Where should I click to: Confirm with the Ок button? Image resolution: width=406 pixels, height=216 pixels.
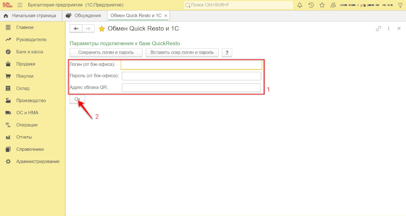click(x=77, y=99)
